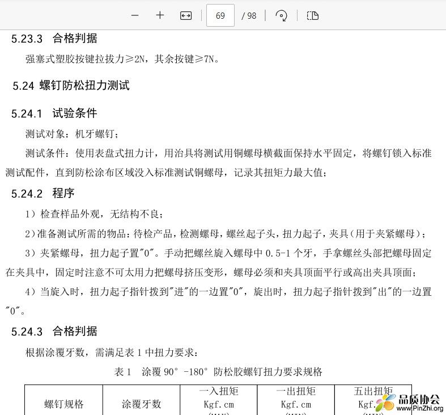Click line '根据涂覆牙数，需满足表 1 中扭力要求'
The height and width of the screenshot is (415, 446).
click(x=112, y=353)
